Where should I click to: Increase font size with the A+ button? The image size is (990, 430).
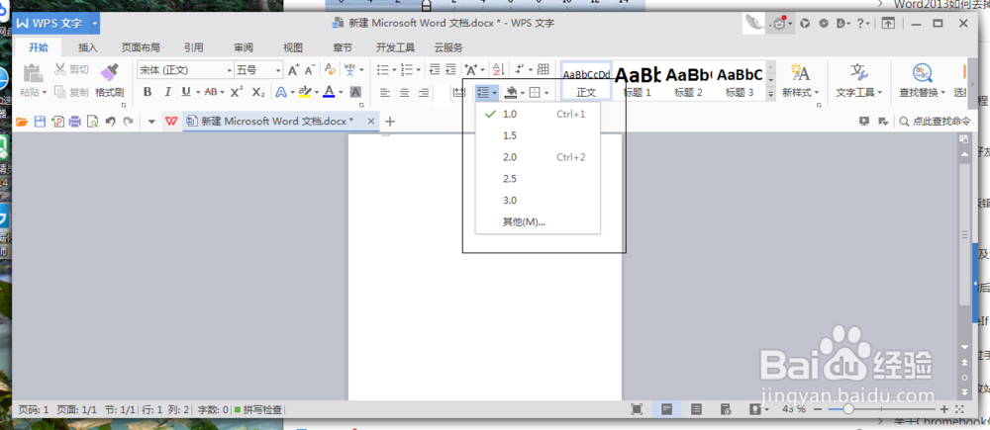click(x=294, y=69)
